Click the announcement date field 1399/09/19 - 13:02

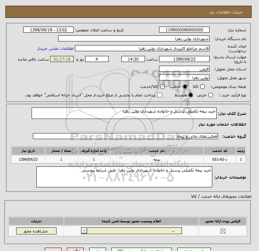click(x=48, y=30)
